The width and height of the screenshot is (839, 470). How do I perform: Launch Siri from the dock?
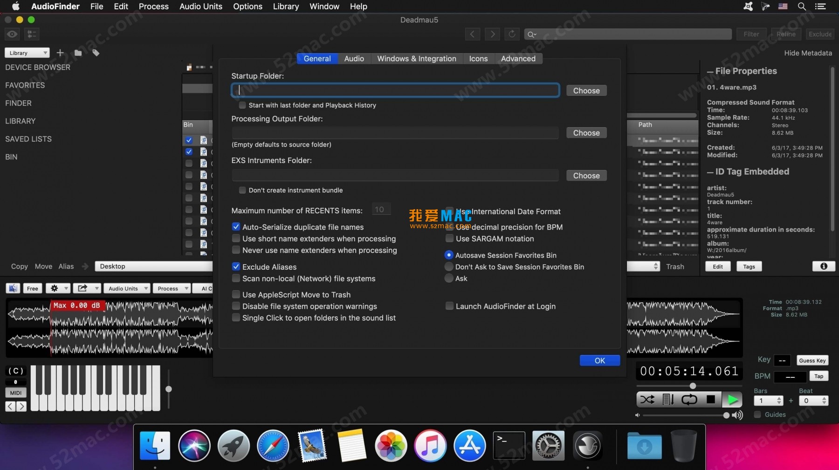[194, 445]
